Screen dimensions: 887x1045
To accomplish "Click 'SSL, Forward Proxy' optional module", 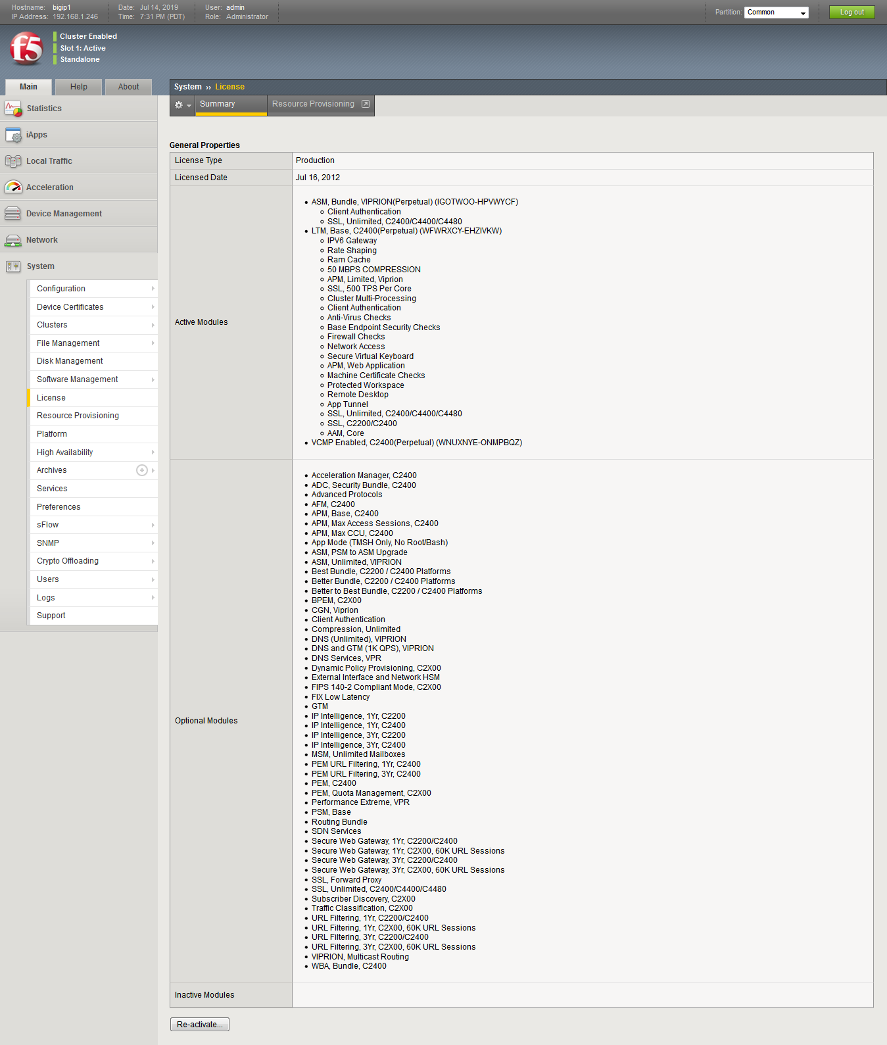I will (x=347, y=880).
